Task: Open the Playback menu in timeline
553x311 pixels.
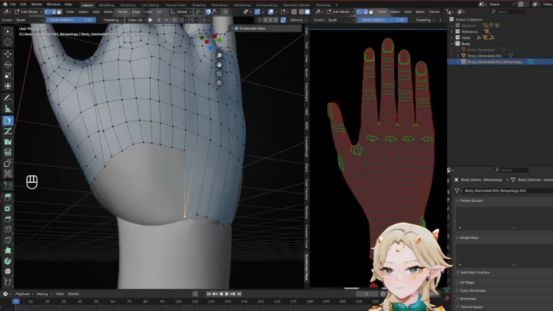Action: pyautogui.click(x=24, y=294)
